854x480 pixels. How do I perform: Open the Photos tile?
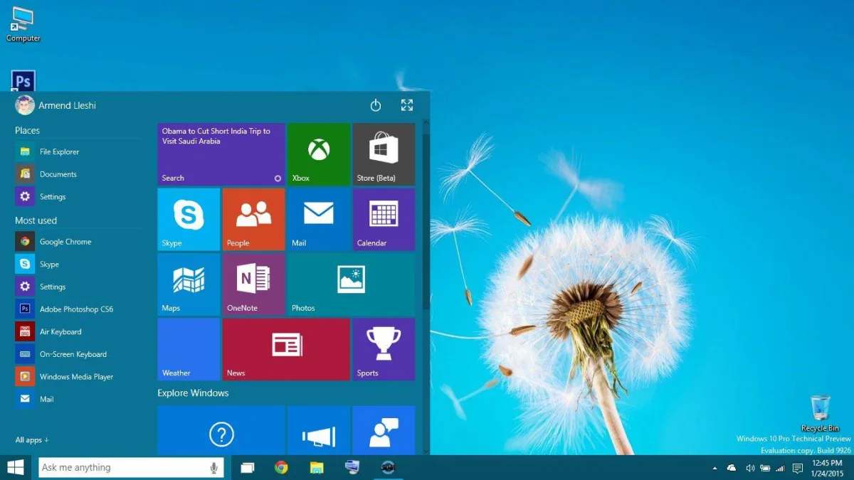click(x=351, y=284)
